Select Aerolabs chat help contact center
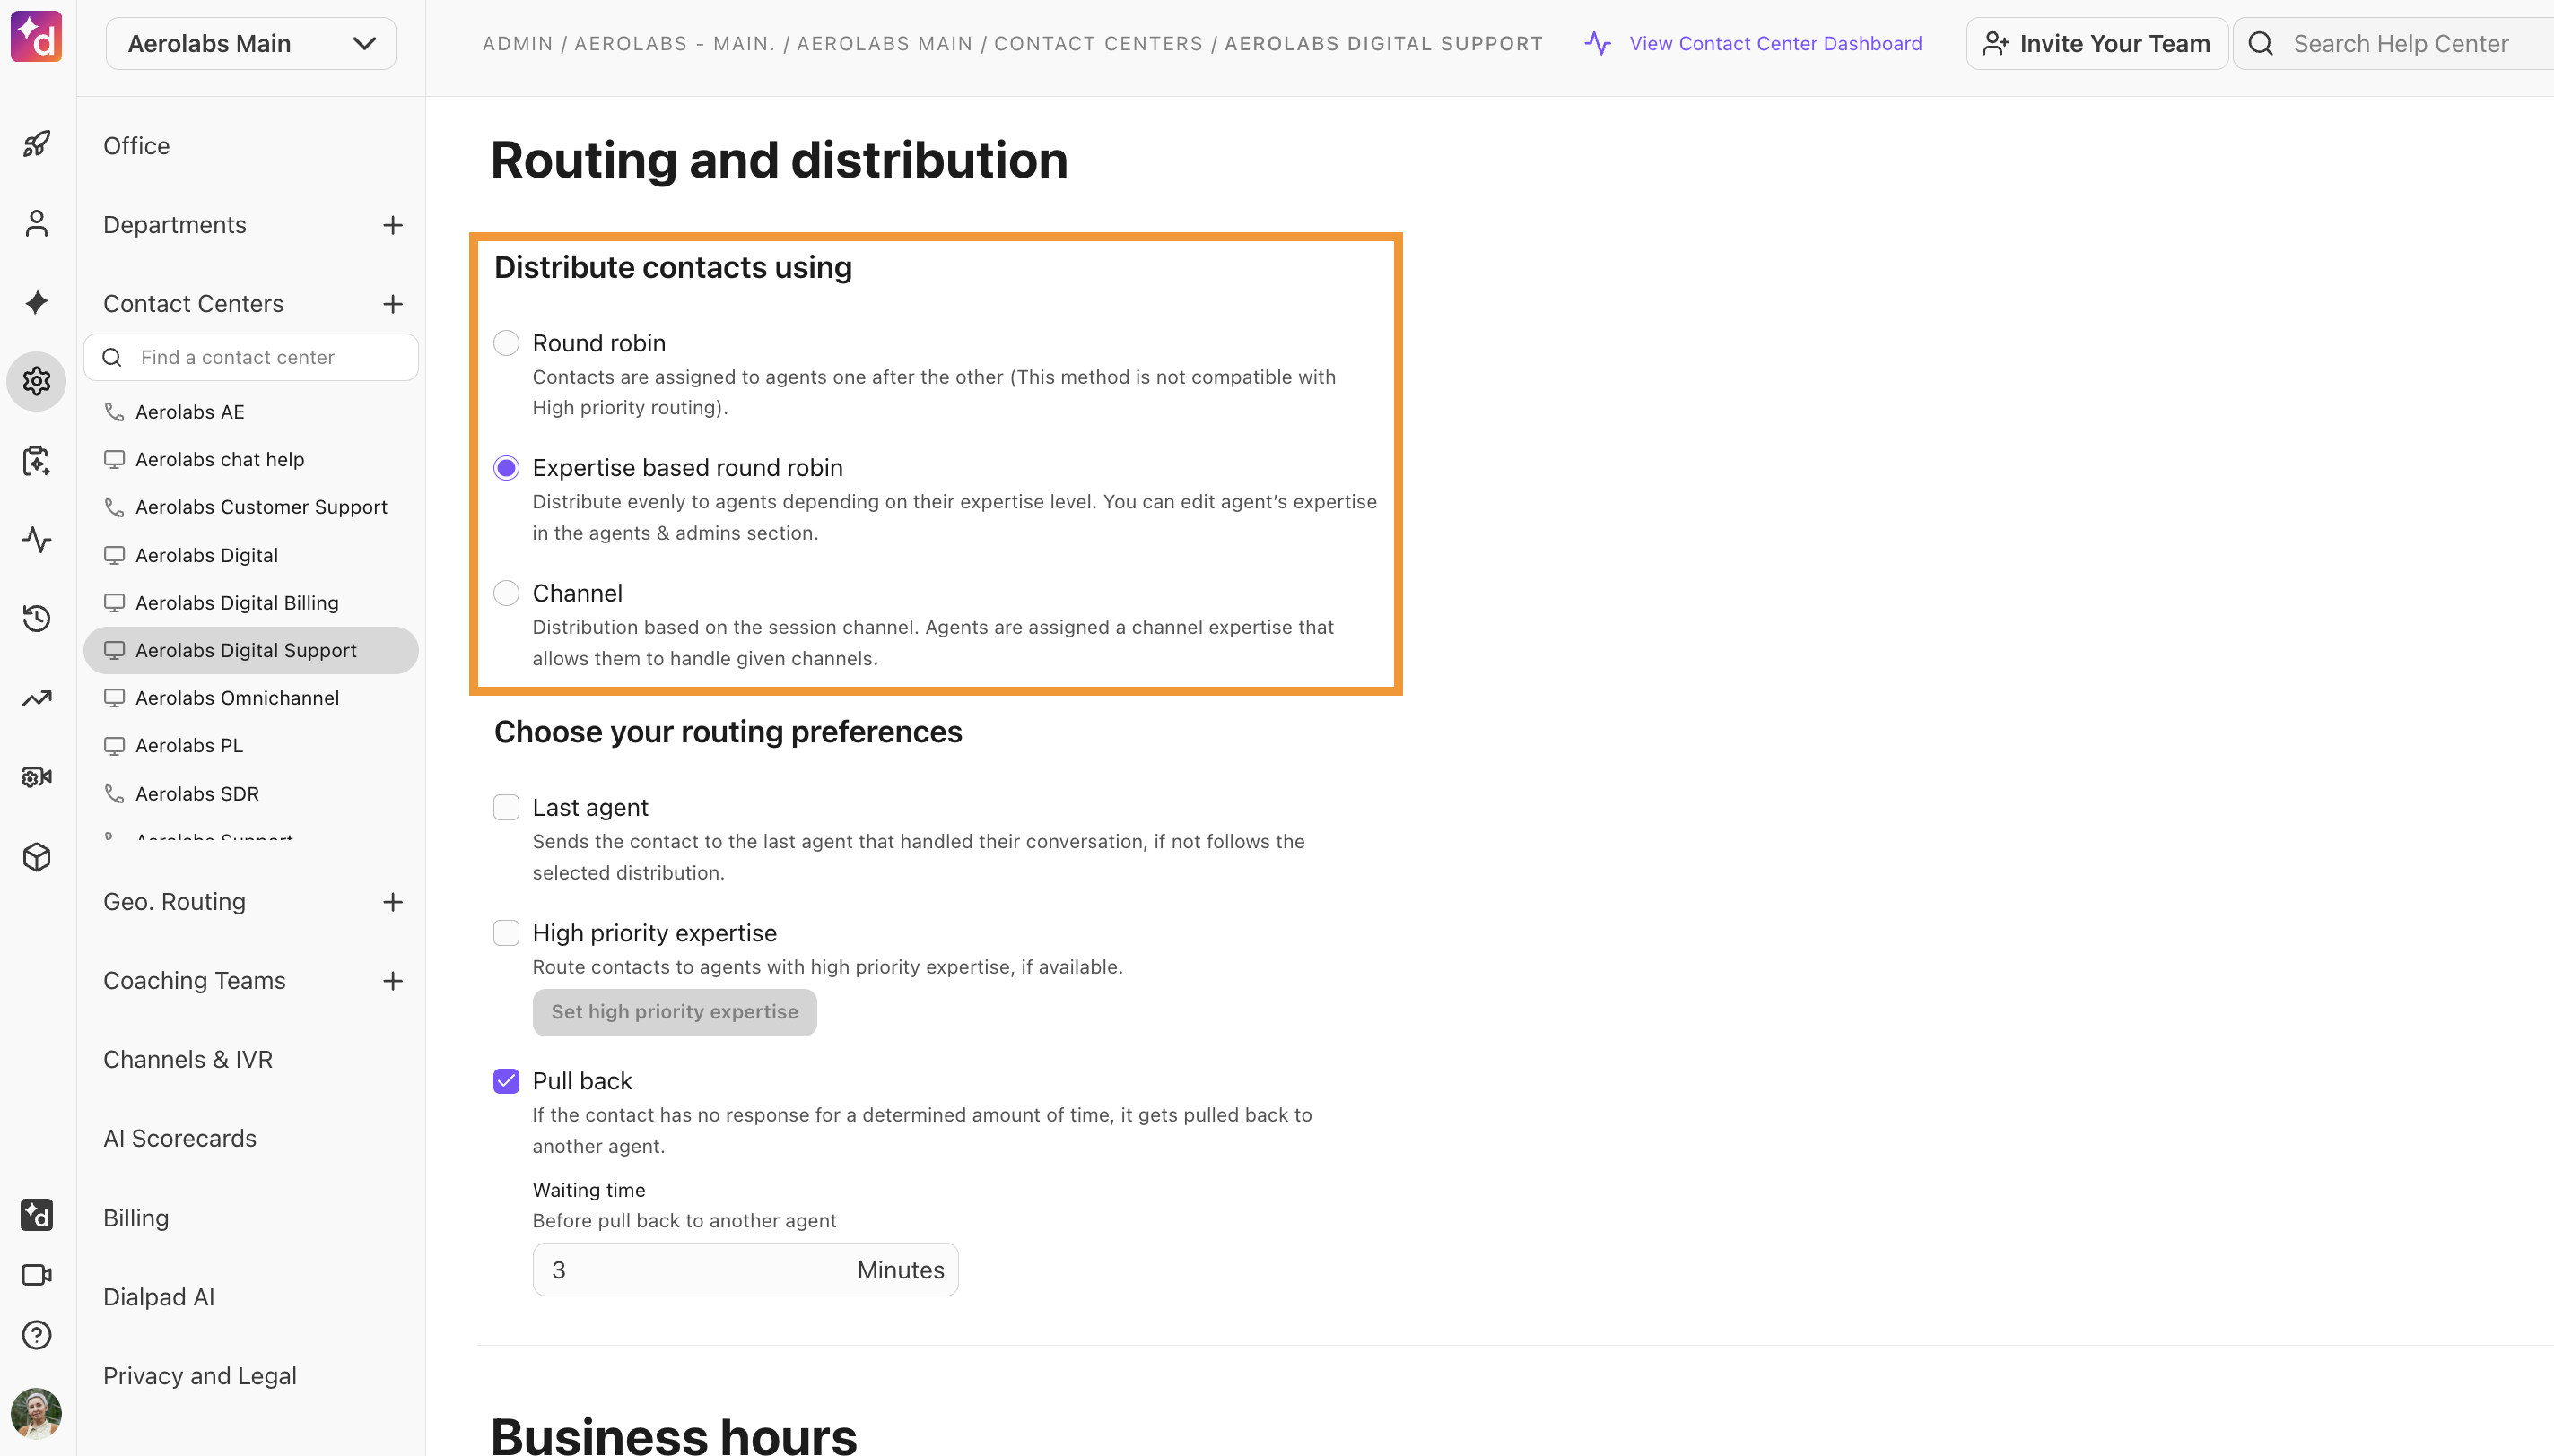Viewport: 2554px width, 1456px height. [251, 460]
